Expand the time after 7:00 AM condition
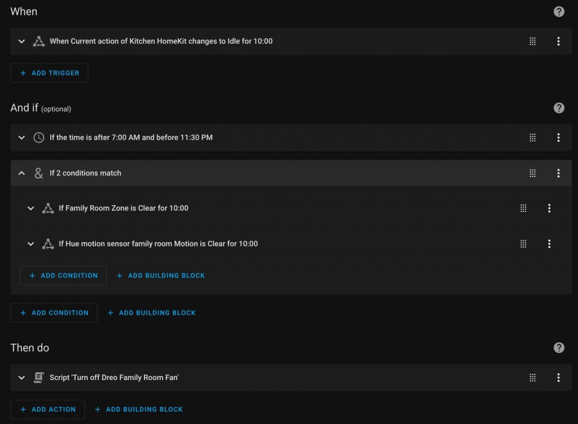578x424 pixels. 22,137
